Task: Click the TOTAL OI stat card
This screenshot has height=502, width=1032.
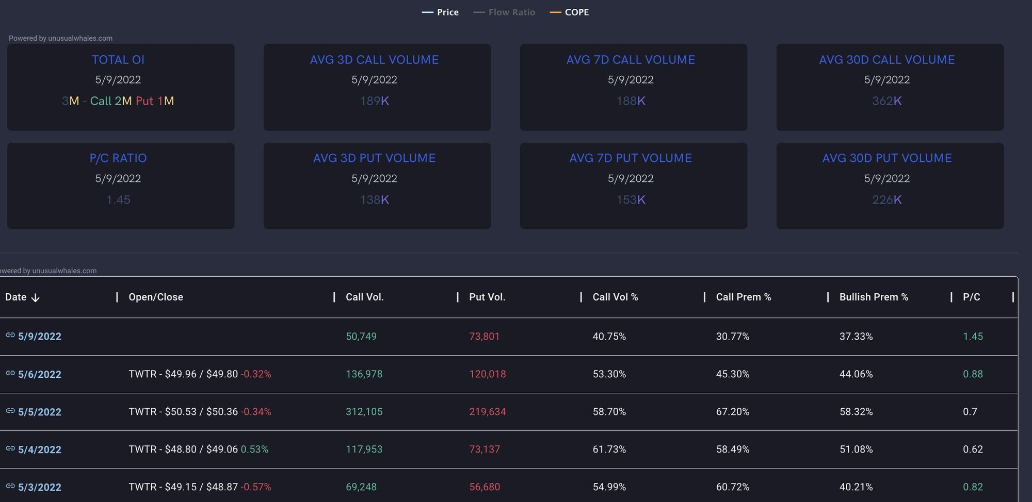Action: tap(121, 87)
